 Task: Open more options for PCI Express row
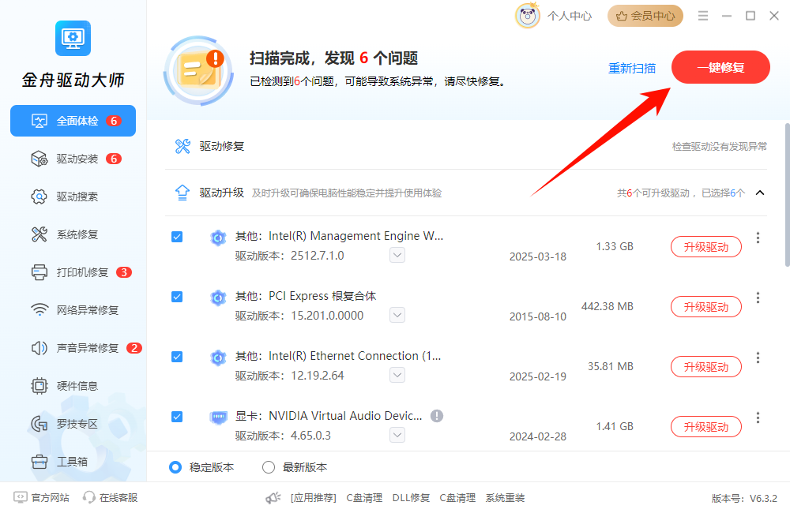[758, 298]
